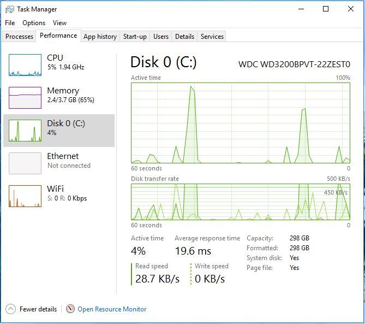Open the View menu
Screen dimensions: 365x324
tap(59, 23)
